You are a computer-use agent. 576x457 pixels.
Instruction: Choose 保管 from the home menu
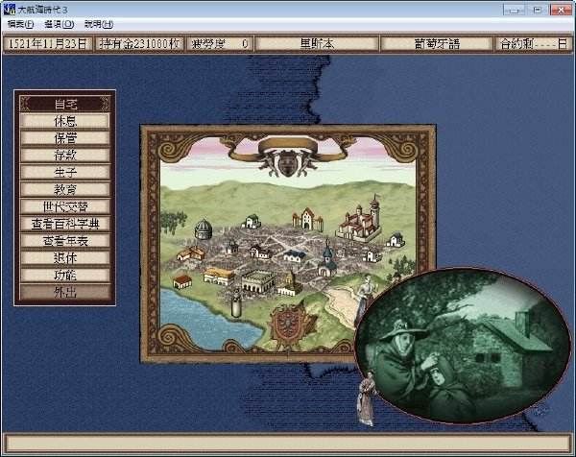coord(65,138)
